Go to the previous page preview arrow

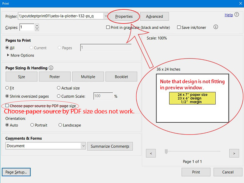151,153
